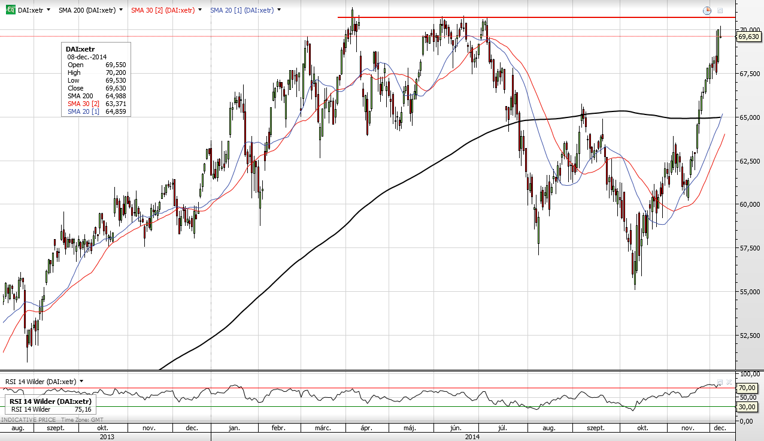
Task: Click the High 70,200 row
Action: click(96, 73)
